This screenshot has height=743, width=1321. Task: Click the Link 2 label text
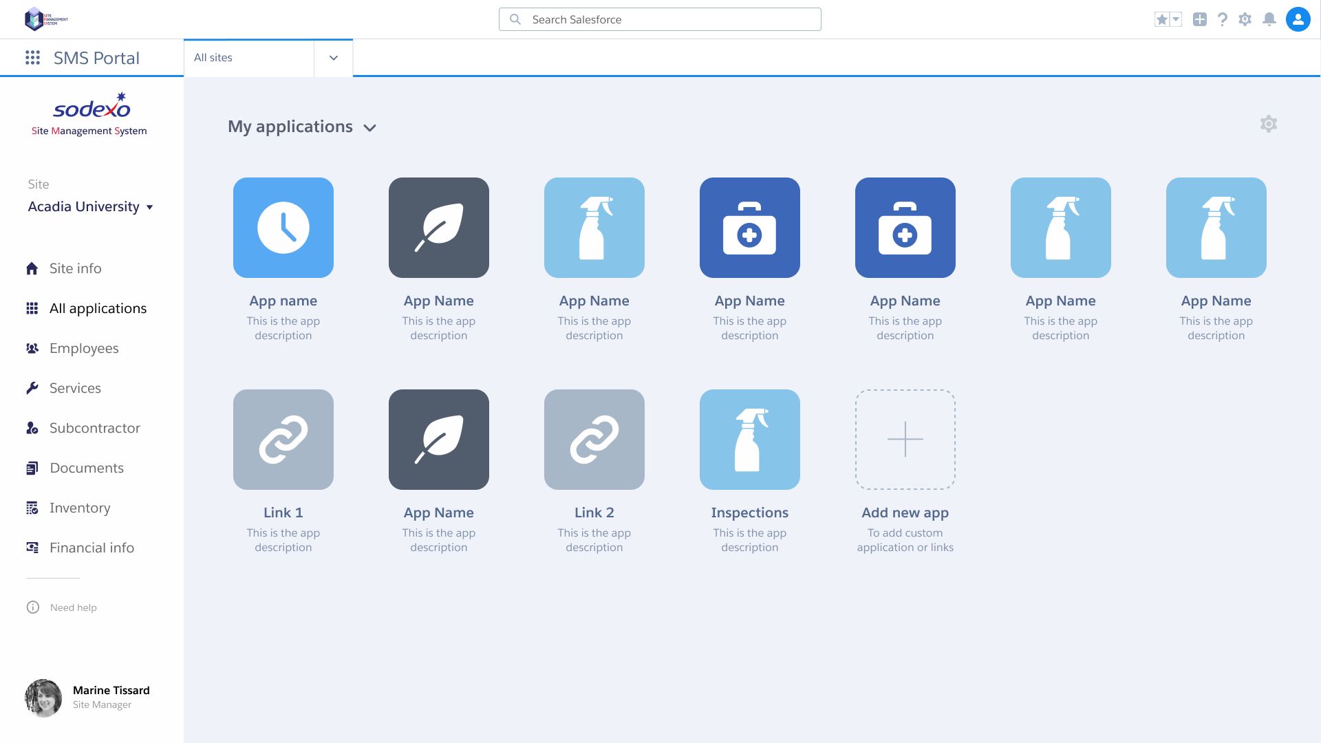coord(594,513)
